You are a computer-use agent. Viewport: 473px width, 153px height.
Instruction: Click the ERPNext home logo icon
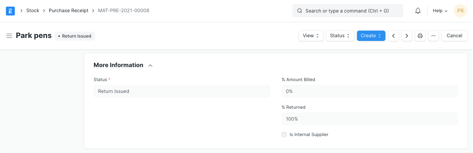10,11
